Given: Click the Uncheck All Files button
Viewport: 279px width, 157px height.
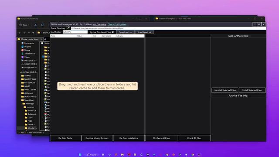Looking at the screenshot, I should tap(161, 138).
